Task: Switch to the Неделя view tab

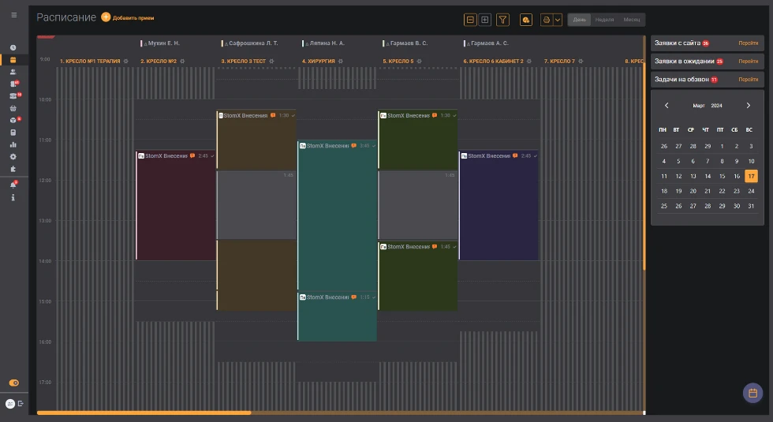Action: 604,20
